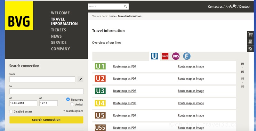Open the NEWS menu item
Screen dimensions: 256x131
(56, 36)
